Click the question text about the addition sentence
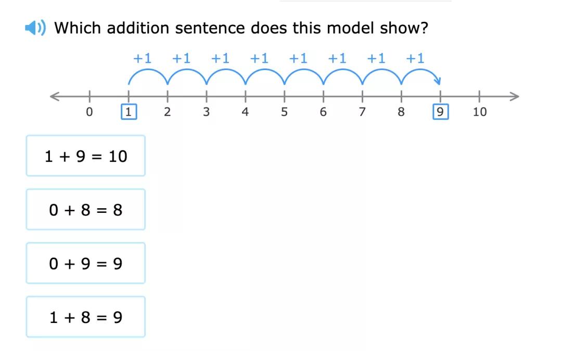This screenshot has height=351, width=562. click(x=241, y=28)
